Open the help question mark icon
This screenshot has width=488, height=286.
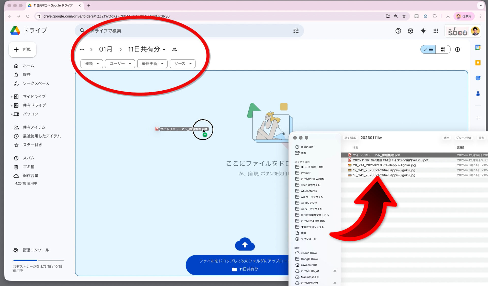click(x=398, y=31)
